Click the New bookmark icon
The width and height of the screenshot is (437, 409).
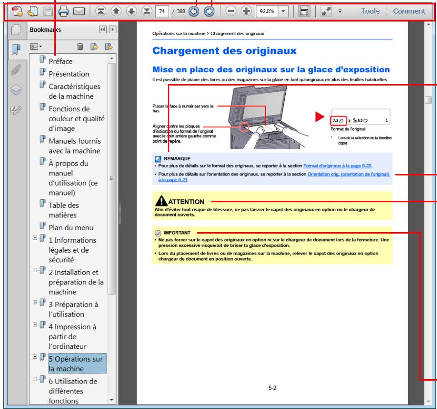(x=94, y=46)
